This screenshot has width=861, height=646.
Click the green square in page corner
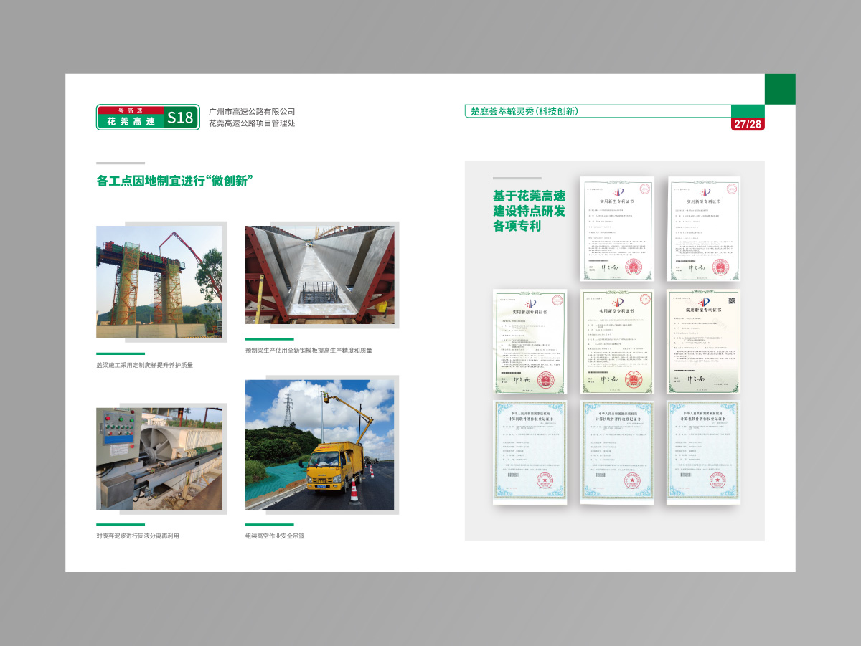[x=780, y=89]
